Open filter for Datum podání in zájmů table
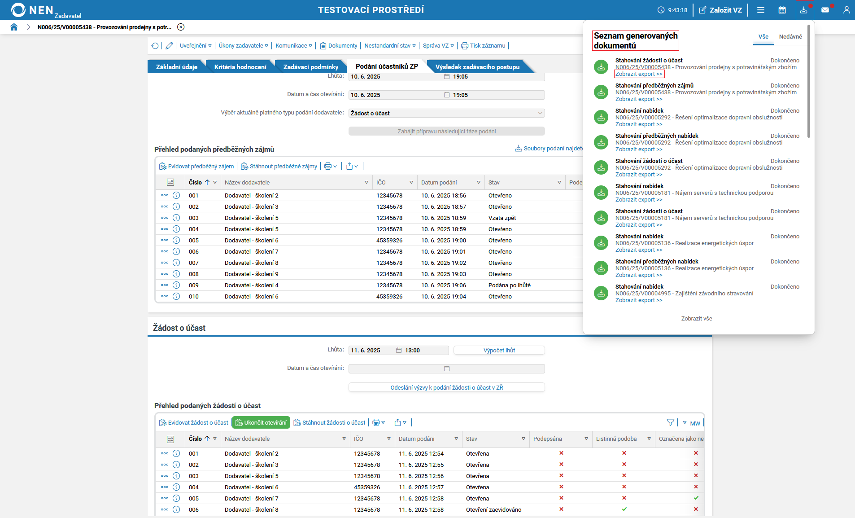The image size is (855, 518). pyautogui.click(x=479, y=183)
